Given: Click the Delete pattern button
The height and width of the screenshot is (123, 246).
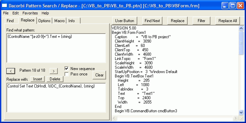Looking at the screenshot, I should (x=55, y=79).
